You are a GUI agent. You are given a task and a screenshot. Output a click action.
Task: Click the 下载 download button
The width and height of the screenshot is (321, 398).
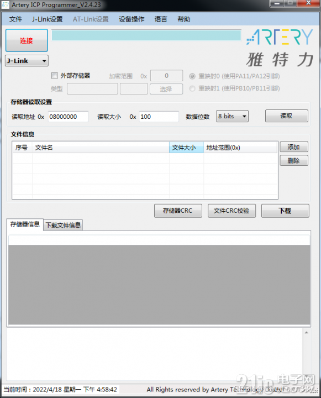pyautogui.click(x=285, y=211)
